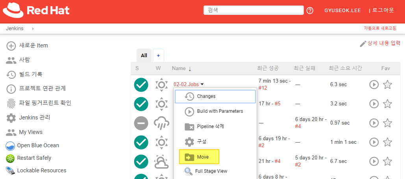Expand the Jenkins breadcrumb arrow
Screen dimensions: 405x179
33,29
